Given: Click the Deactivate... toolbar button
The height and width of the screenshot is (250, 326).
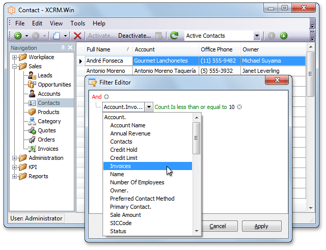Looking at the screenshot, I should coord(134,36).
